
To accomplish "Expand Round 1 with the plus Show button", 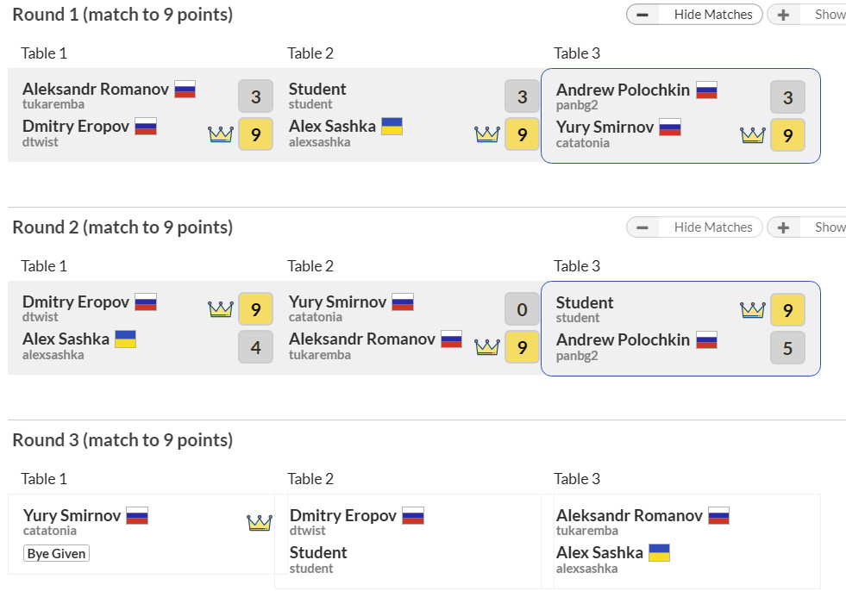I will click(805, 15).
